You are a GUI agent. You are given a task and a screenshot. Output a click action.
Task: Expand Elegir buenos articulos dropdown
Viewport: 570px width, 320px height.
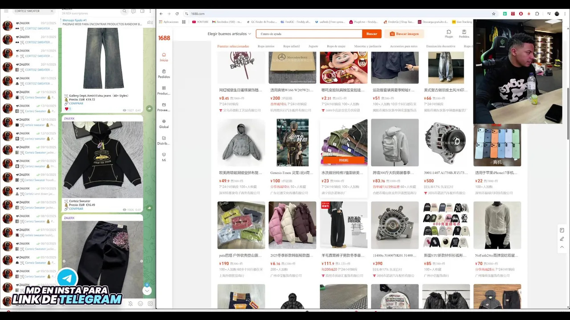229,34
